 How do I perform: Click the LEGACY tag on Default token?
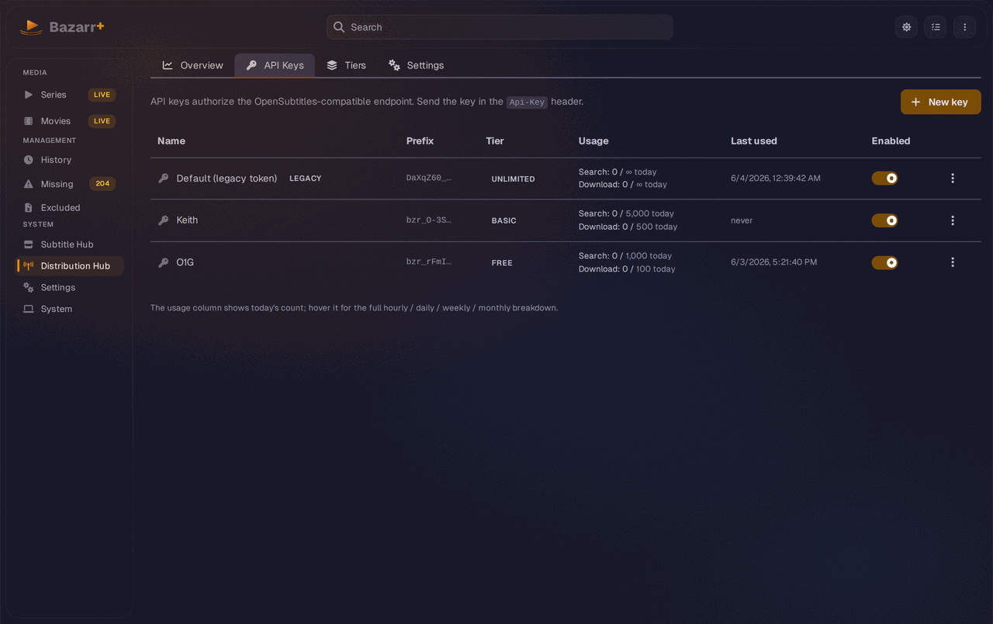(x=305, y=179)
